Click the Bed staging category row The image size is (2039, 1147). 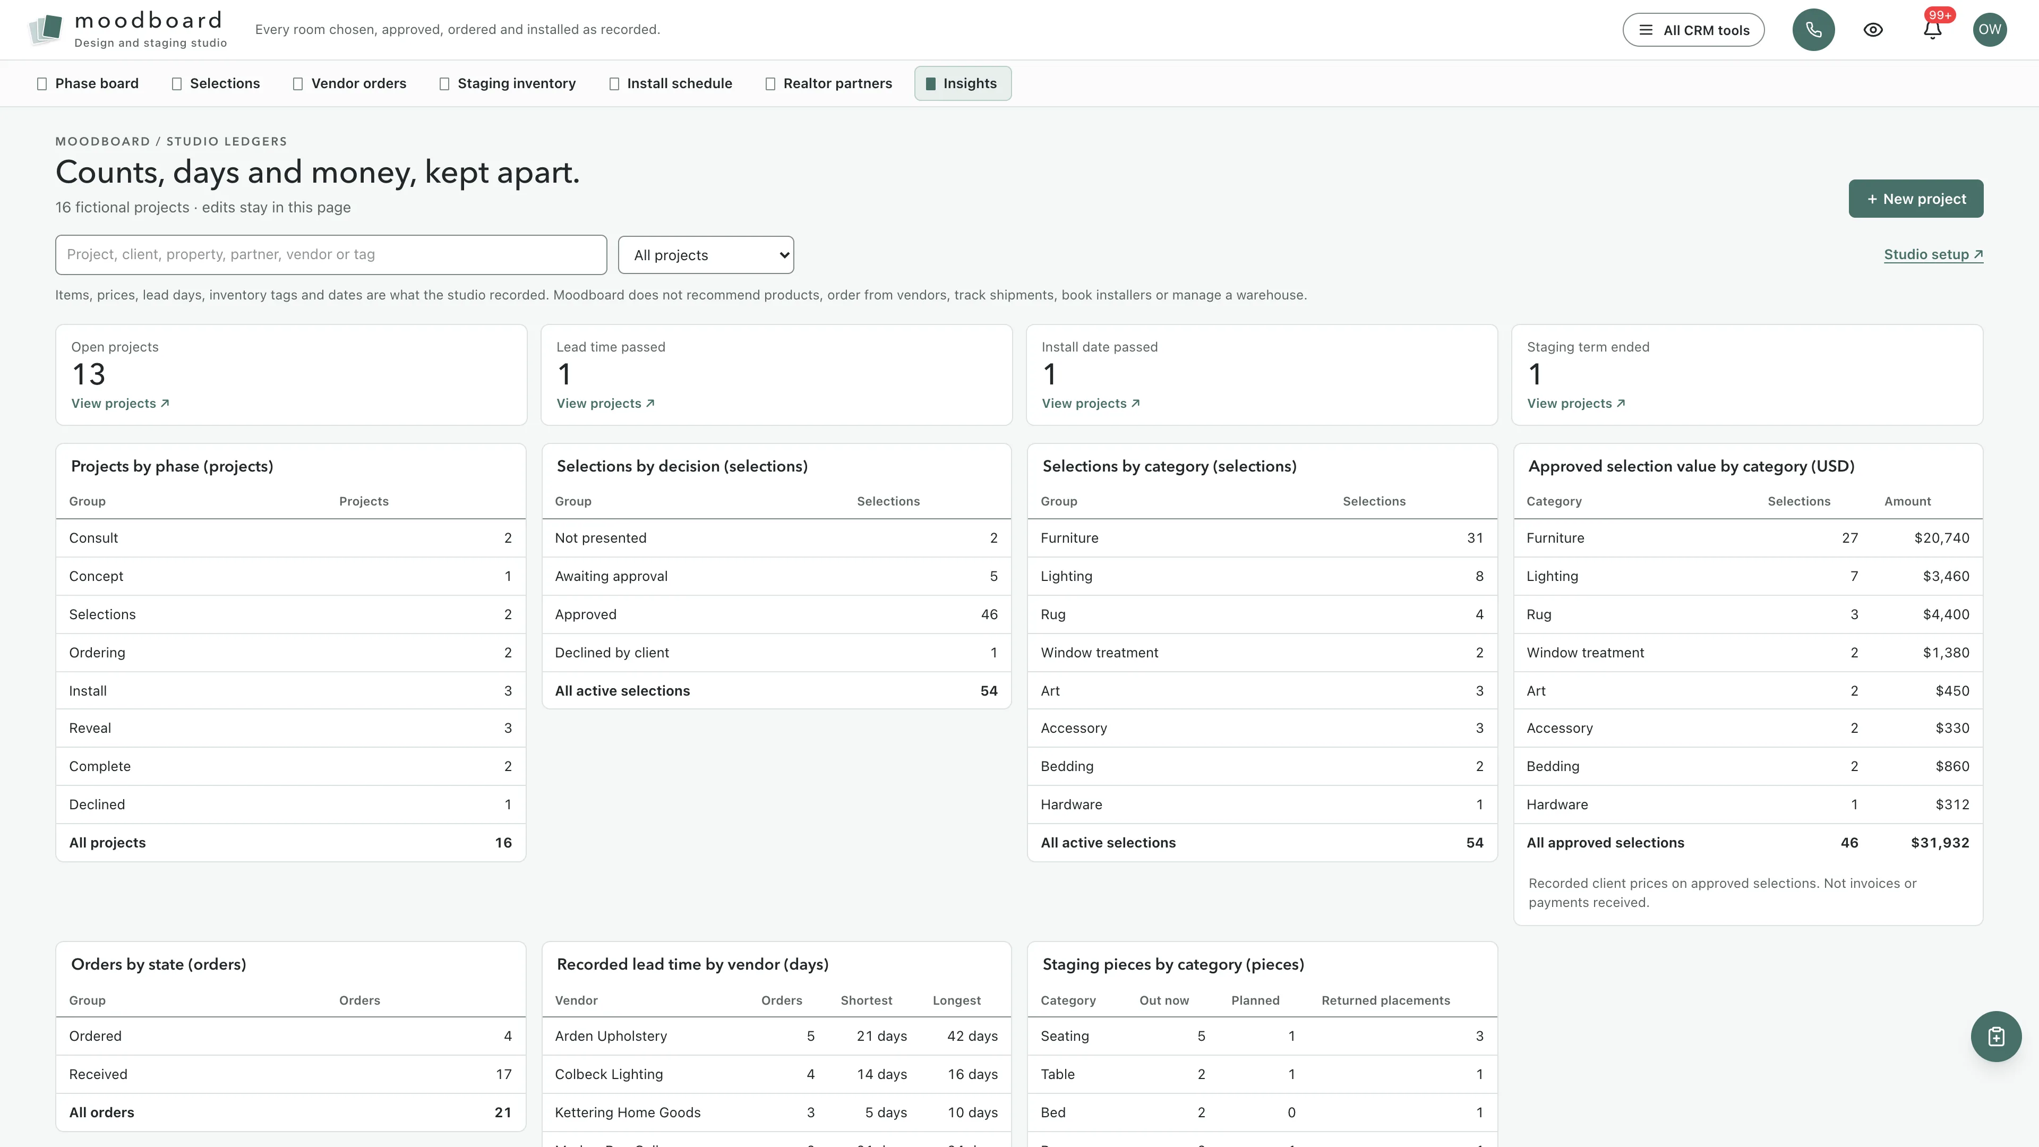[1262, 1112]
